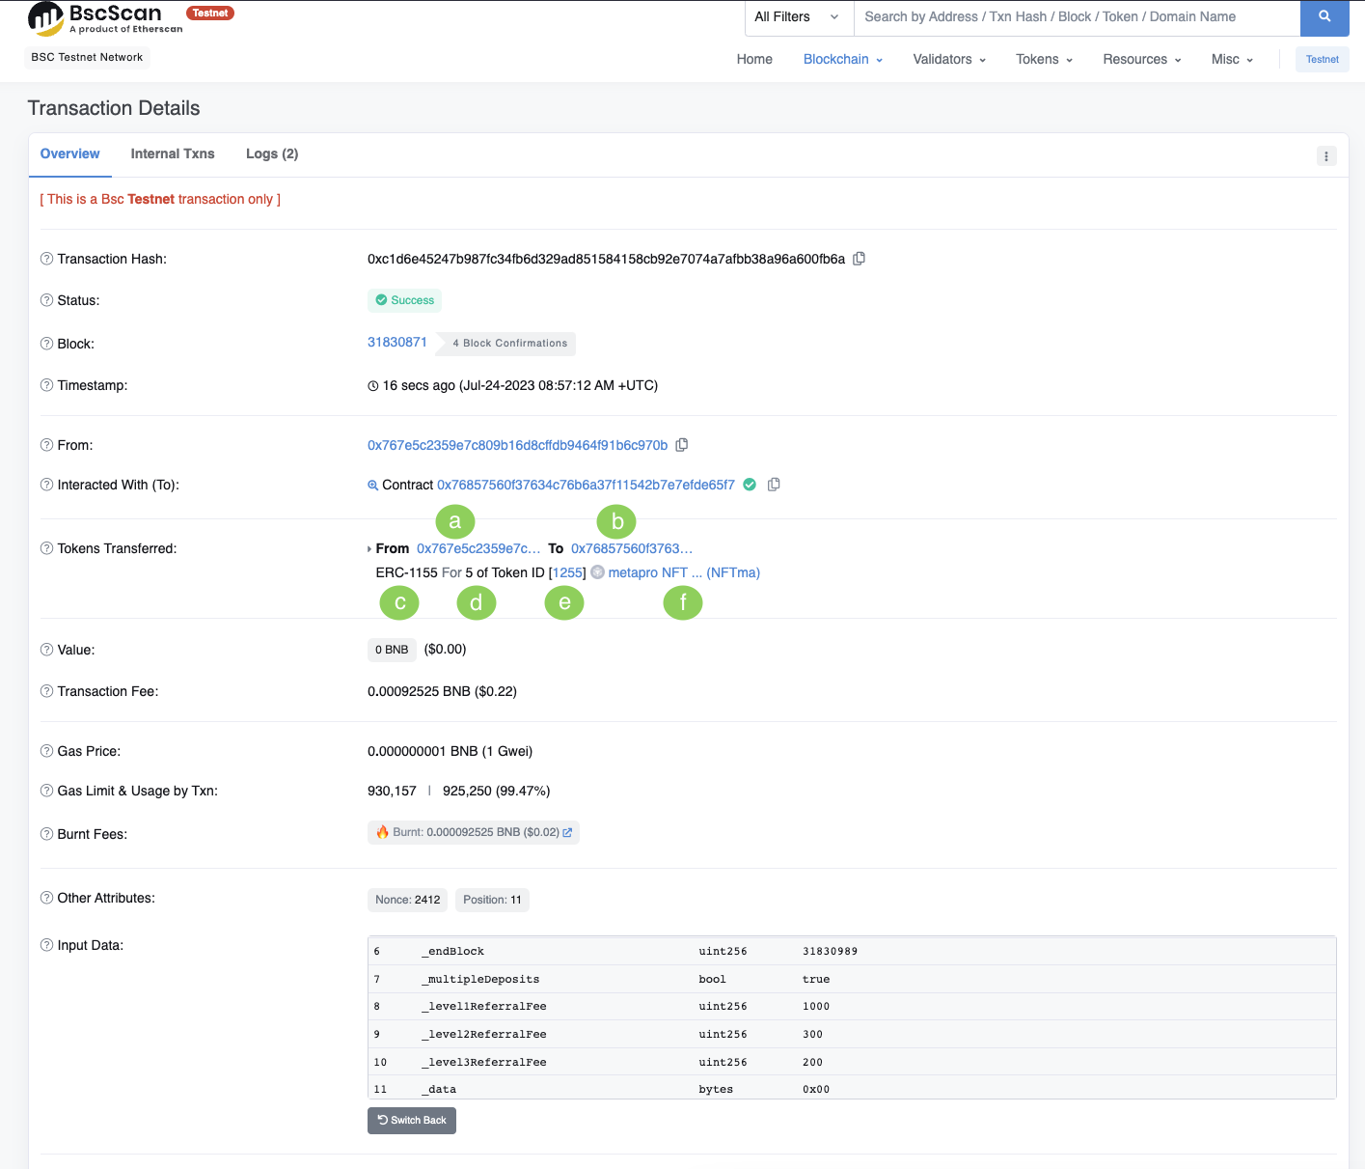This screenshot has width=1365, height=1169.
Task: Open external link icon in Burnt Fees
Action: [x=567, y=832]
